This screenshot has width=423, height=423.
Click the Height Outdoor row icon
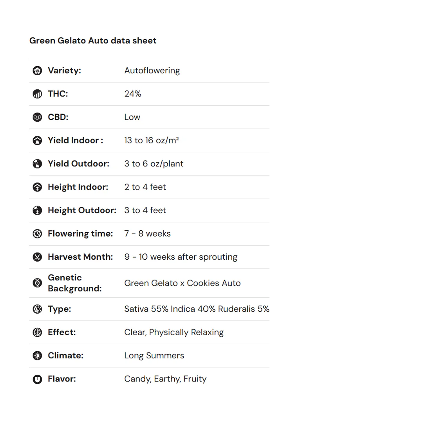click(x=37, y=210)
